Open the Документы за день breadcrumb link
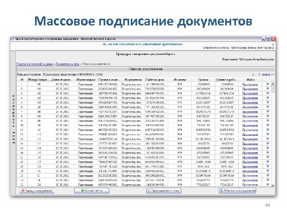 [x=67, y=64]
